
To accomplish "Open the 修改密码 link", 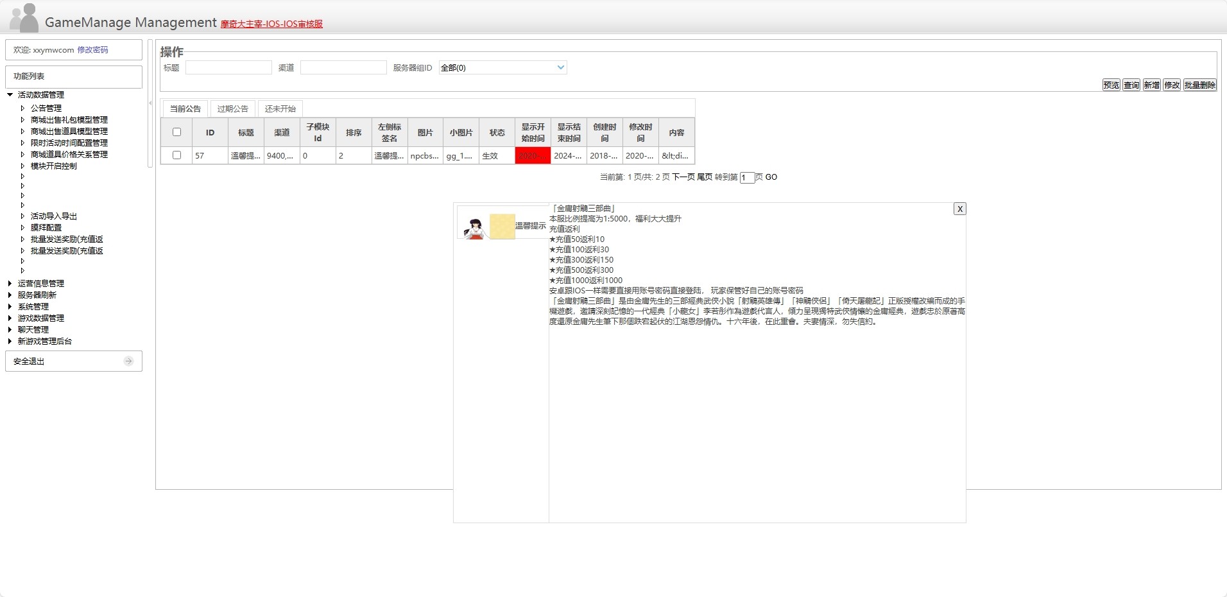I will click(93, 49).
